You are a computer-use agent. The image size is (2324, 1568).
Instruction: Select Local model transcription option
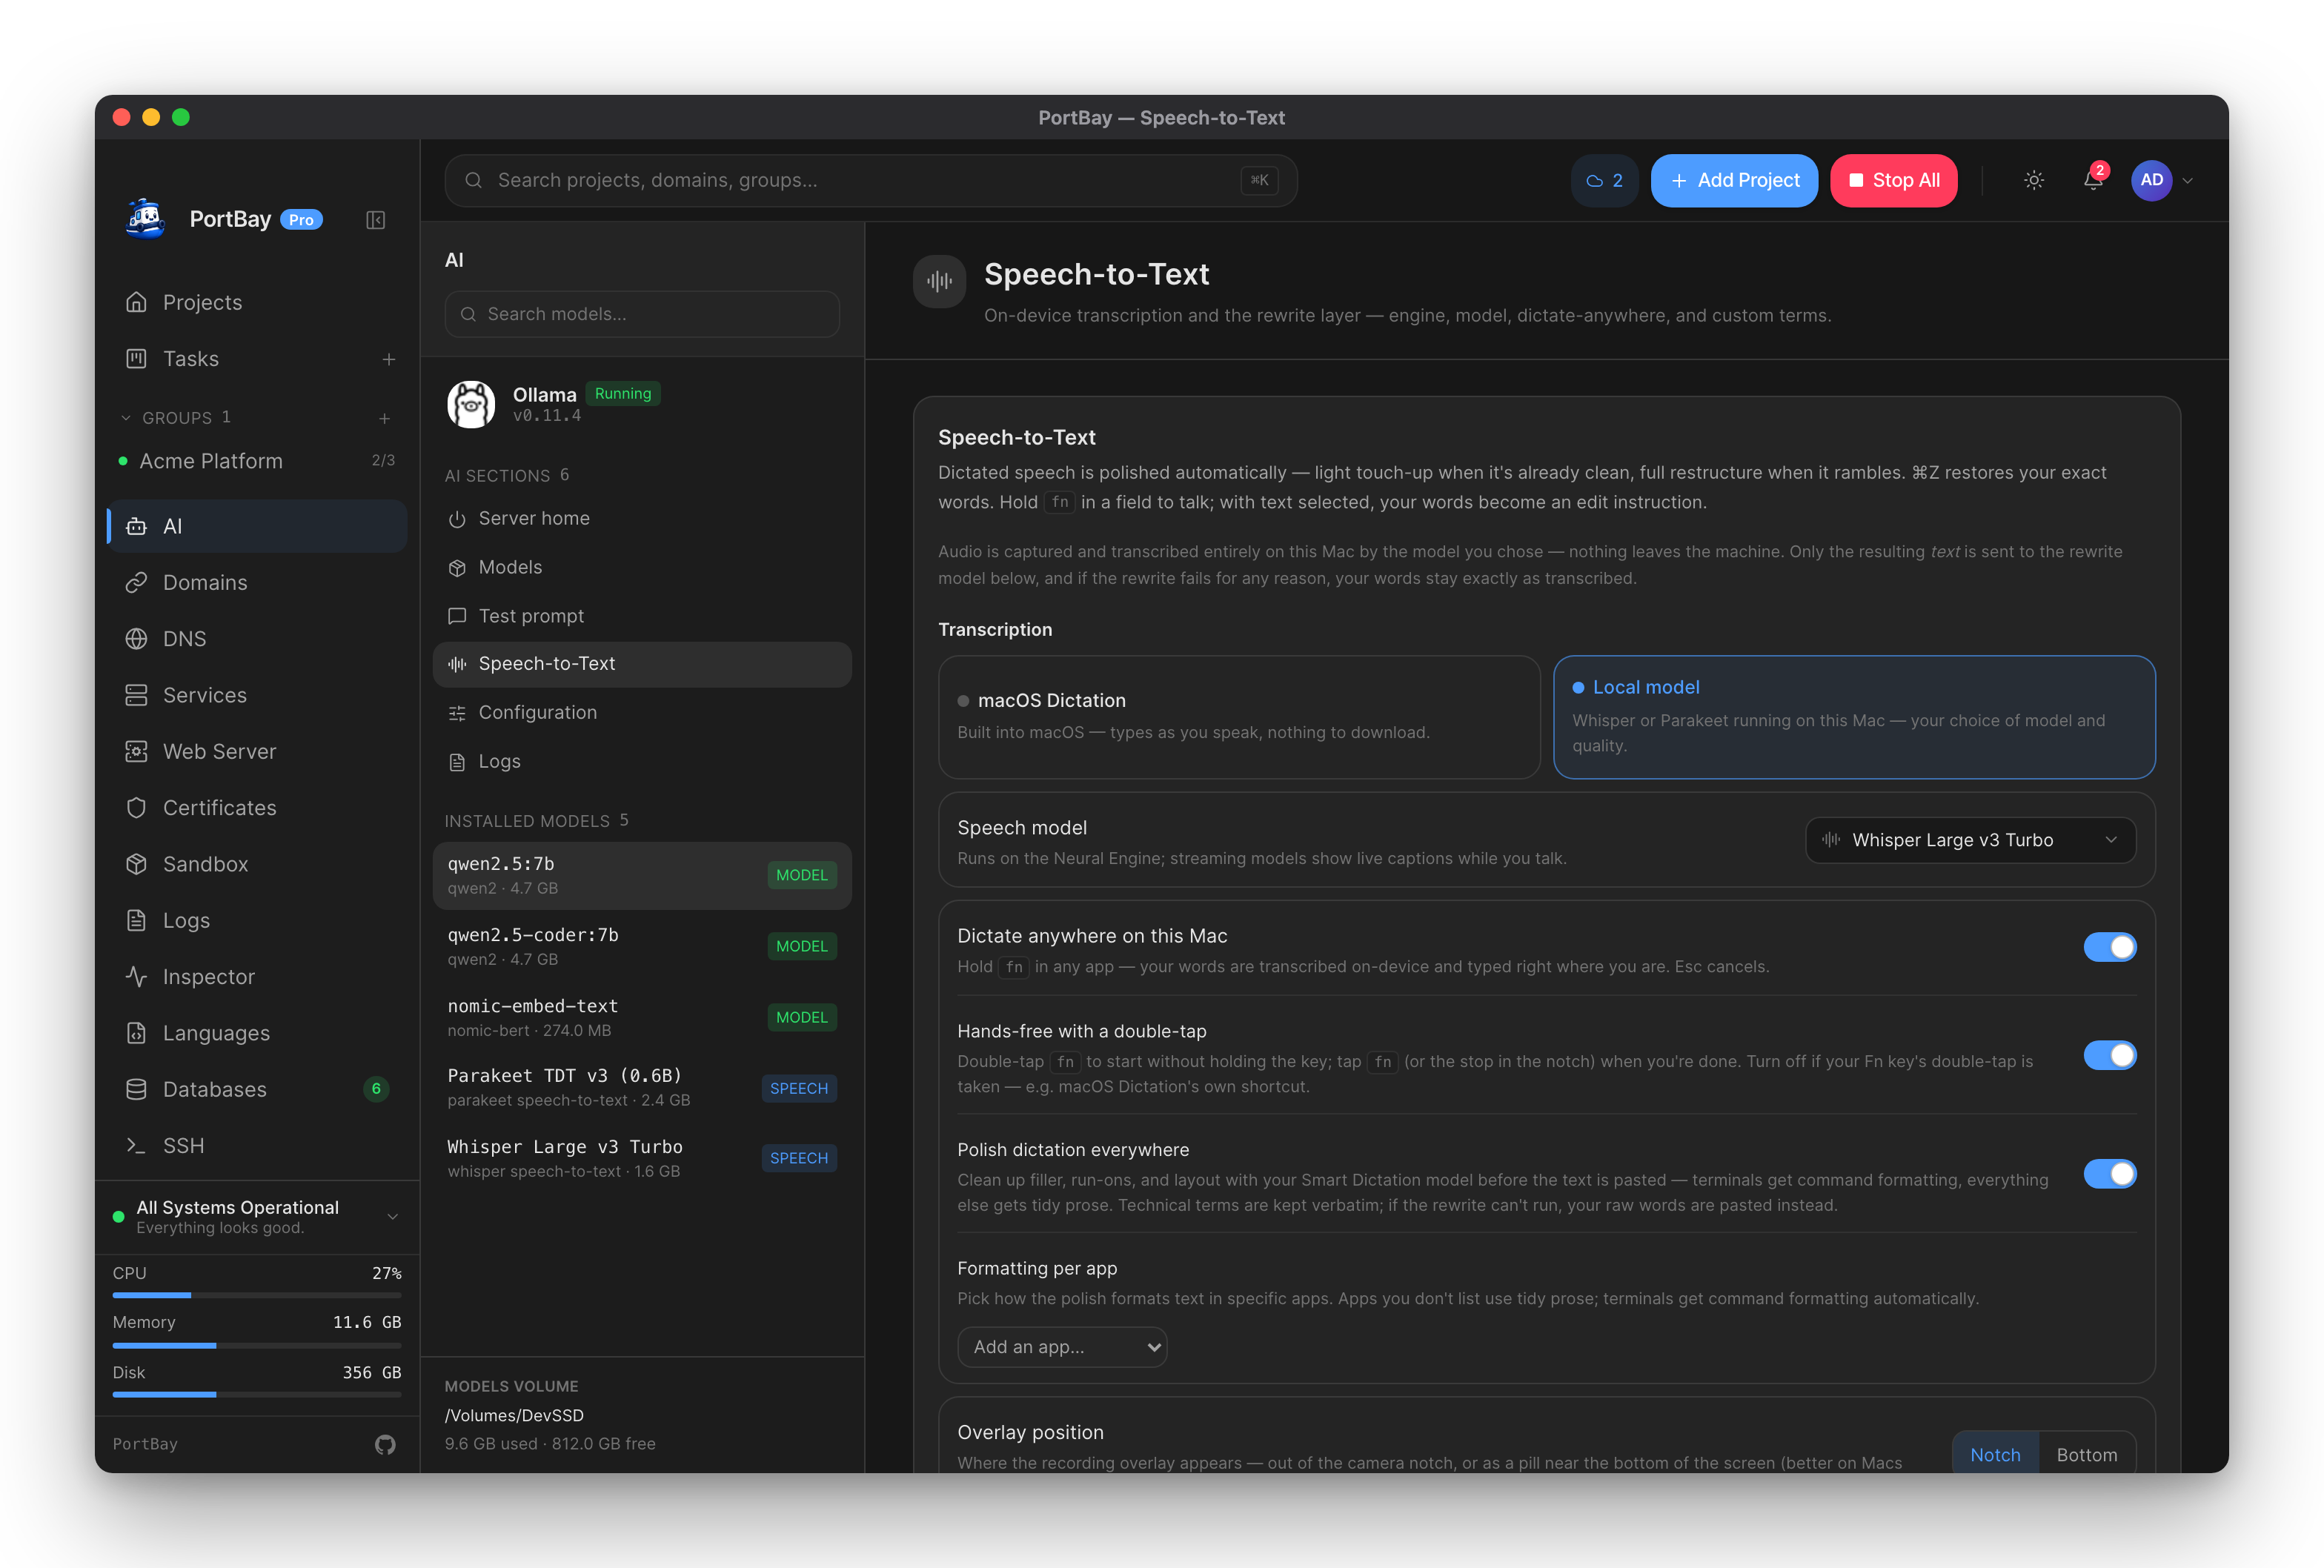click(1854, 717)
